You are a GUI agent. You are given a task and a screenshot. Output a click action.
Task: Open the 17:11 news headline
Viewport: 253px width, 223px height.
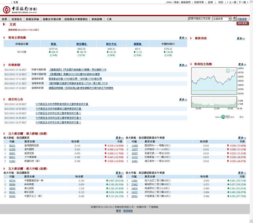(x=78, y=83)
